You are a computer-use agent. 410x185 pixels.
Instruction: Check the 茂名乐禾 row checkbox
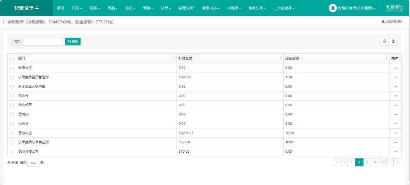pyautogui.click(x=12, y=106)
